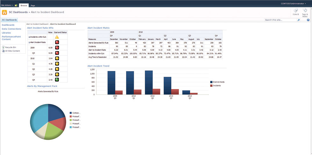This screenshot has width=312, height=155.
Task: Click red status indicator beside Q4 6.09
Action: pos(57,53)
